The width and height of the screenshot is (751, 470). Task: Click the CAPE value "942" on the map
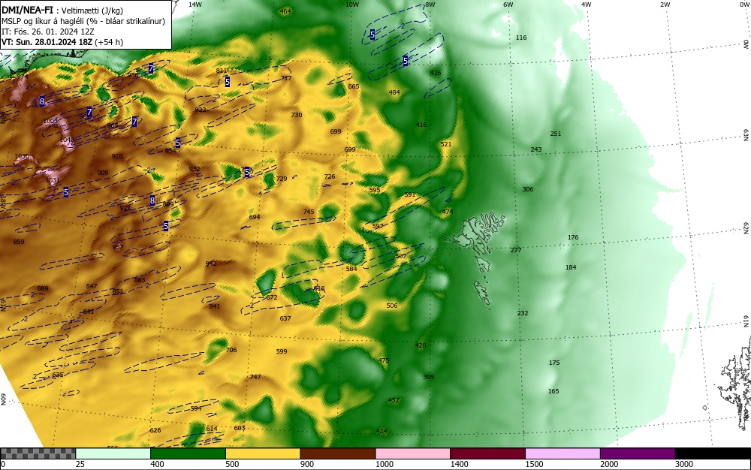[x=211, y=264]
